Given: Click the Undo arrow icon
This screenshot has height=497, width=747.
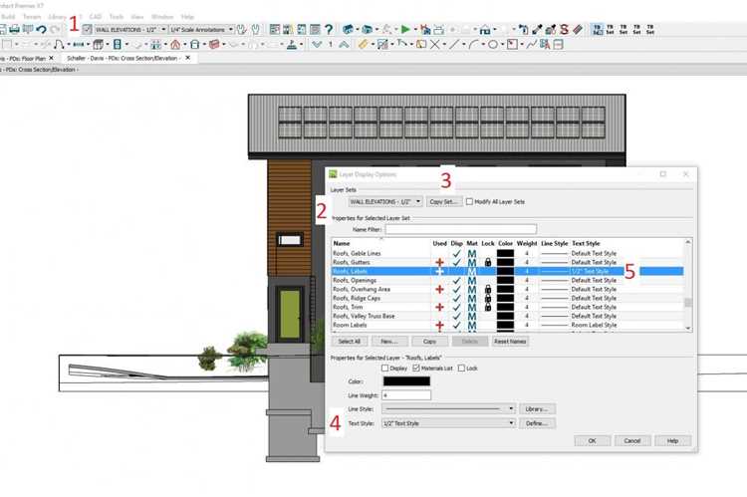Looking at the screenshot, I should pyautogui.click(x=42, y=30).
